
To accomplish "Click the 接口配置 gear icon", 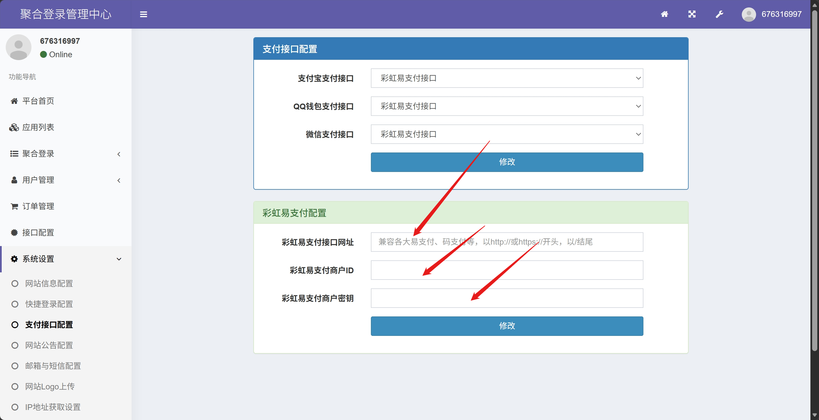I will pyautogui.click(x=14, y=233).
